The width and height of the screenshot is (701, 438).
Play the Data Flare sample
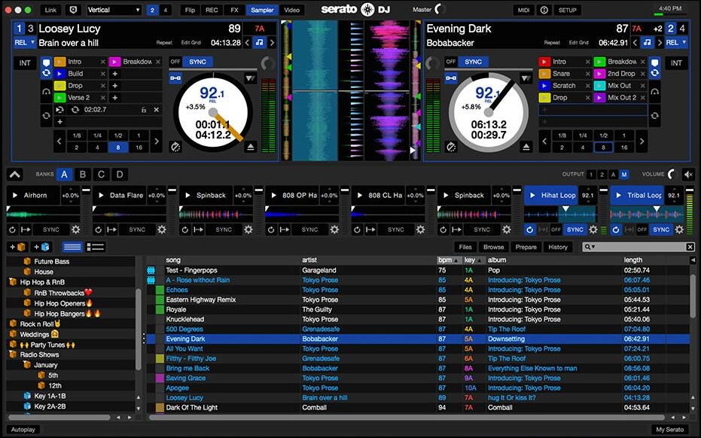pyautogui.click(x=101, y=196)
